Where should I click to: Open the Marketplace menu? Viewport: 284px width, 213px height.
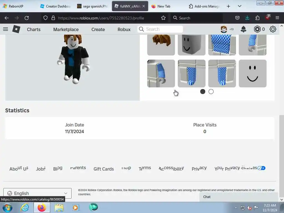click(x=66, y=29)
